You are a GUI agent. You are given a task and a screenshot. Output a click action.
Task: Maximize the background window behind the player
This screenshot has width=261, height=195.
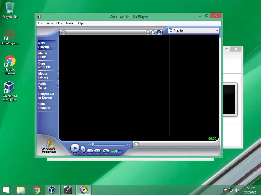(x=227, y=49)
